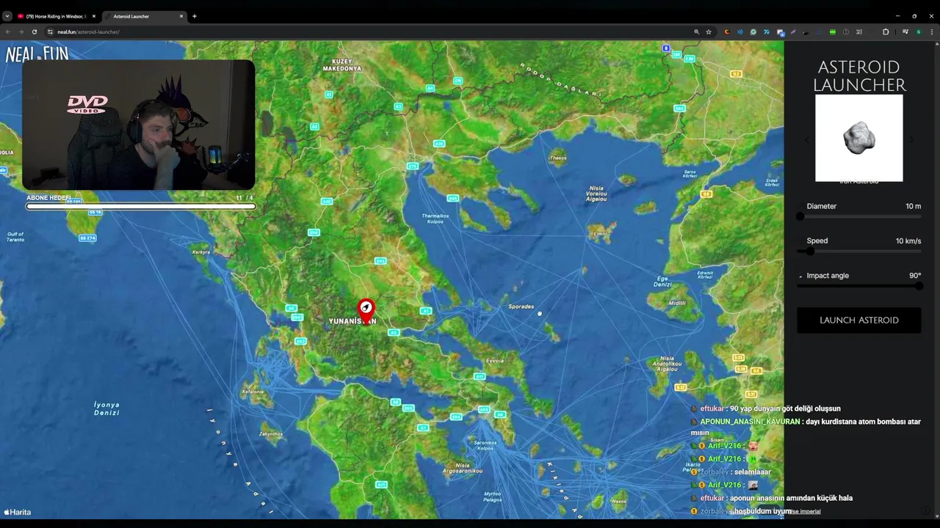
Task: Reload the neal.fun page
Action: click(34, 32)
